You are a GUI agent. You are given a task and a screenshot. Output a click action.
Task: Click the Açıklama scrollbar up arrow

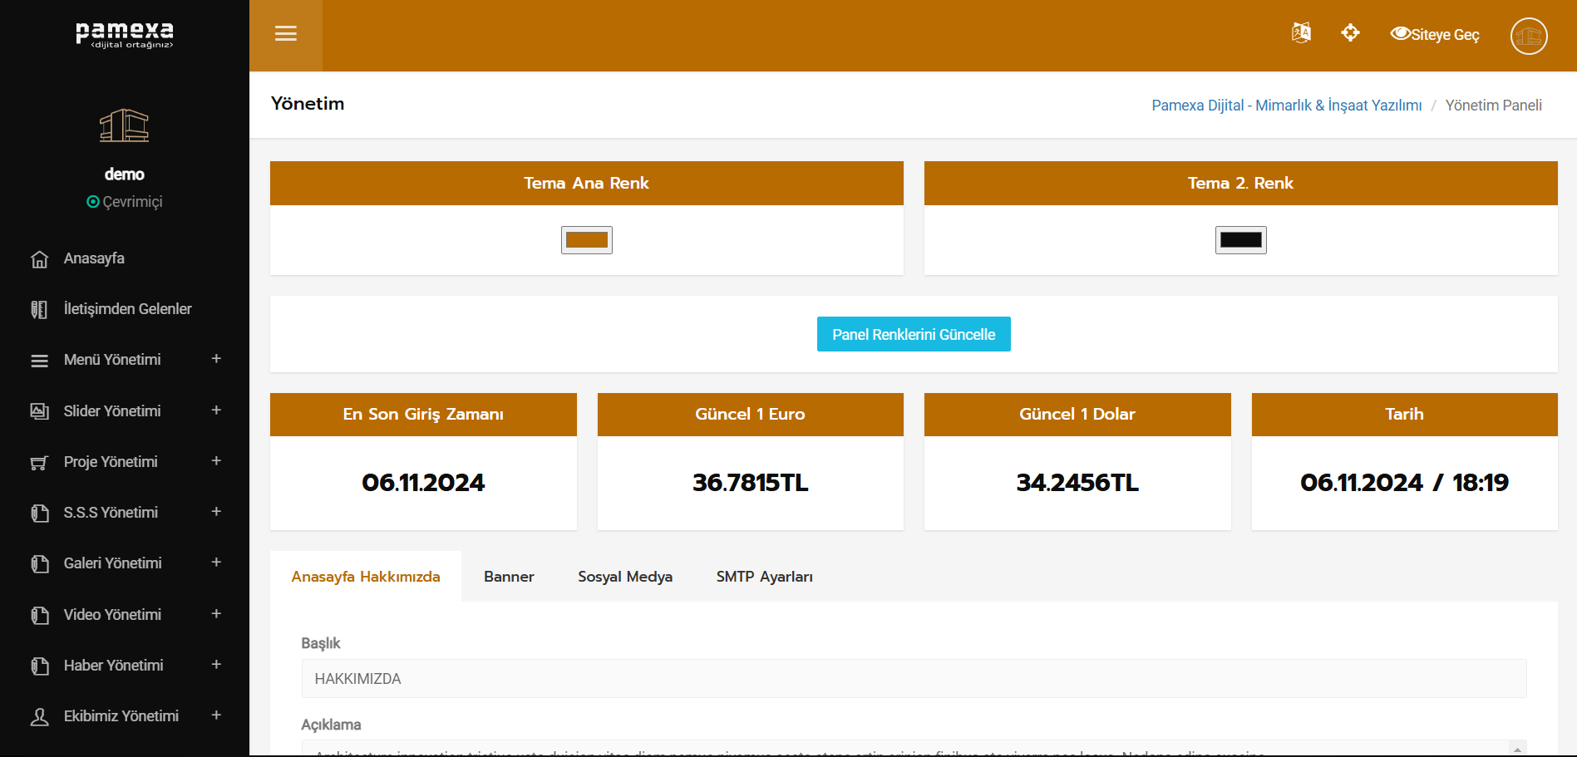click(1517, 750)
